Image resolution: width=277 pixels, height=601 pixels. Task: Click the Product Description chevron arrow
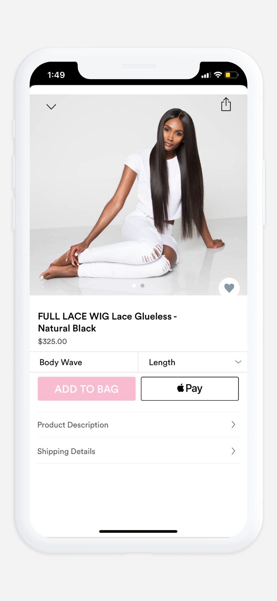point(233,425)
